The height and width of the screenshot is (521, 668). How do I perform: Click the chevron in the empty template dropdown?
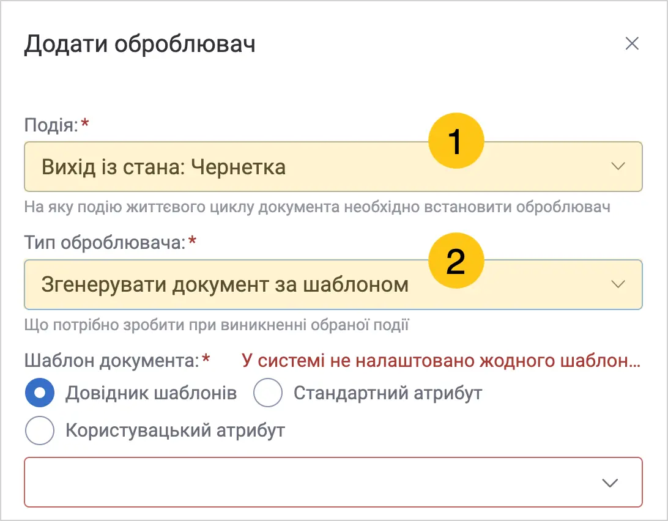pos(610,482)
